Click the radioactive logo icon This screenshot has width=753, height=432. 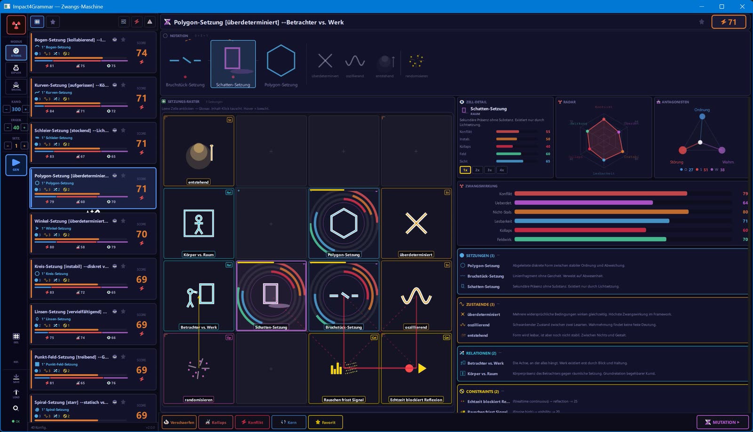tap(16, 24)
